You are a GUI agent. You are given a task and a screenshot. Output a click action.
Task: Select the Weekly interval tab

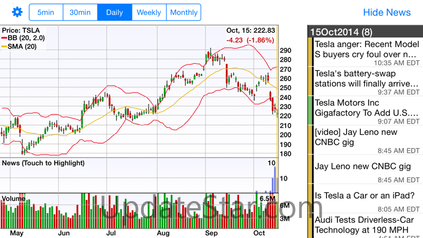[149, 12]
